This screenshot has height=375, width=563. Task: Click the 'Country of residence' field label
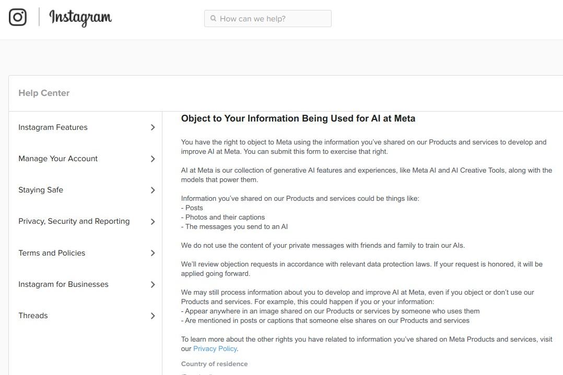coord(214,364)
